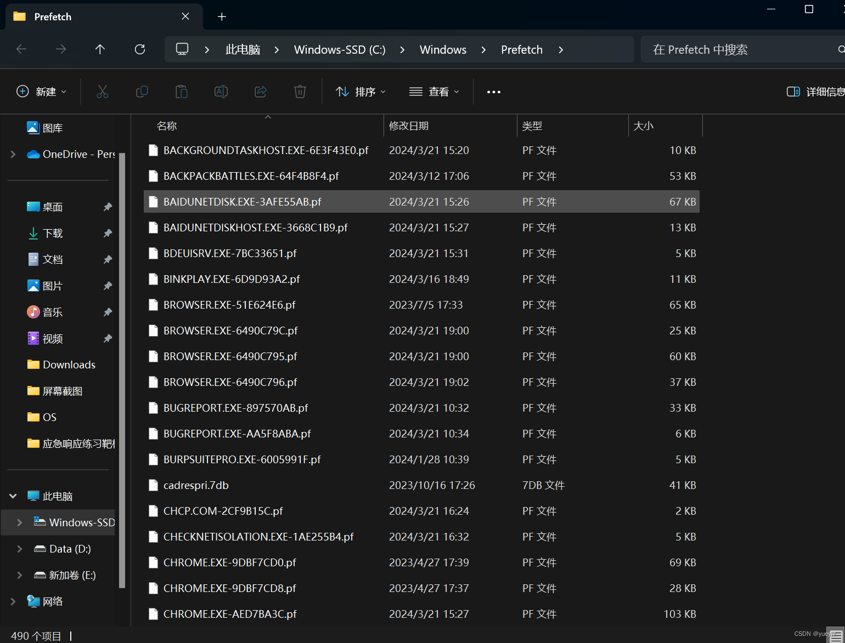Click the Share icon in toolbar

(x=261, y=92)
